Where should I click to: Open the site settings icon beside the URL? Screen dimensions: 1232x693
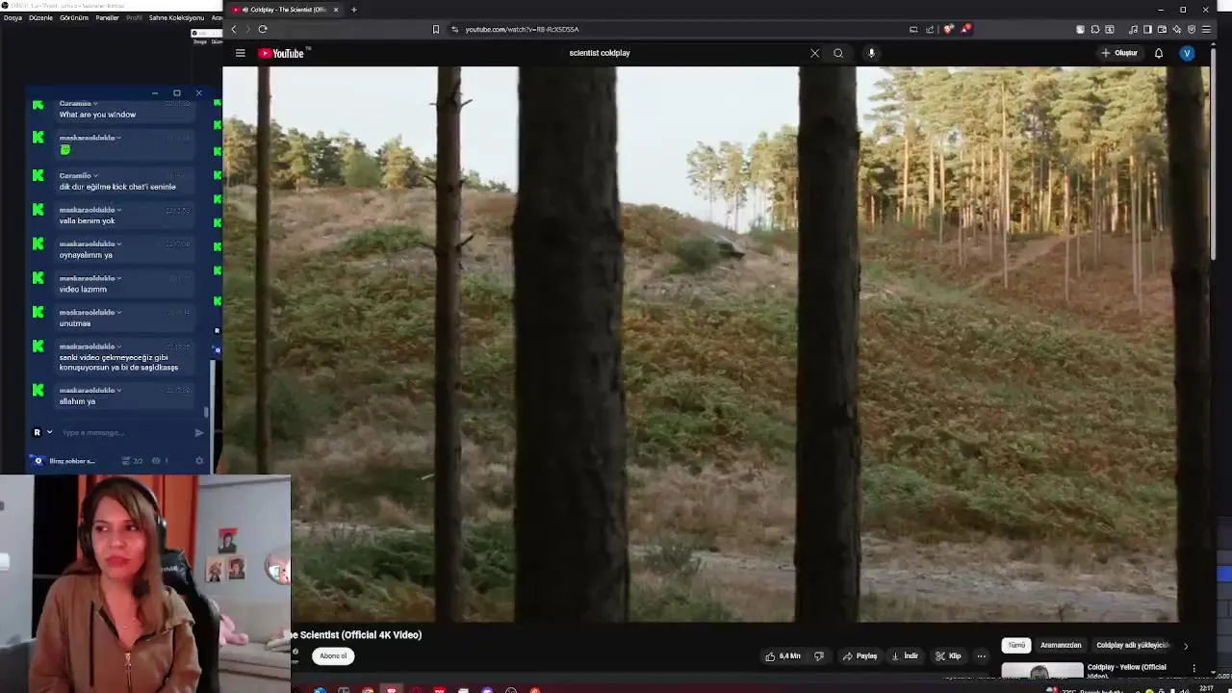[455, 29]
